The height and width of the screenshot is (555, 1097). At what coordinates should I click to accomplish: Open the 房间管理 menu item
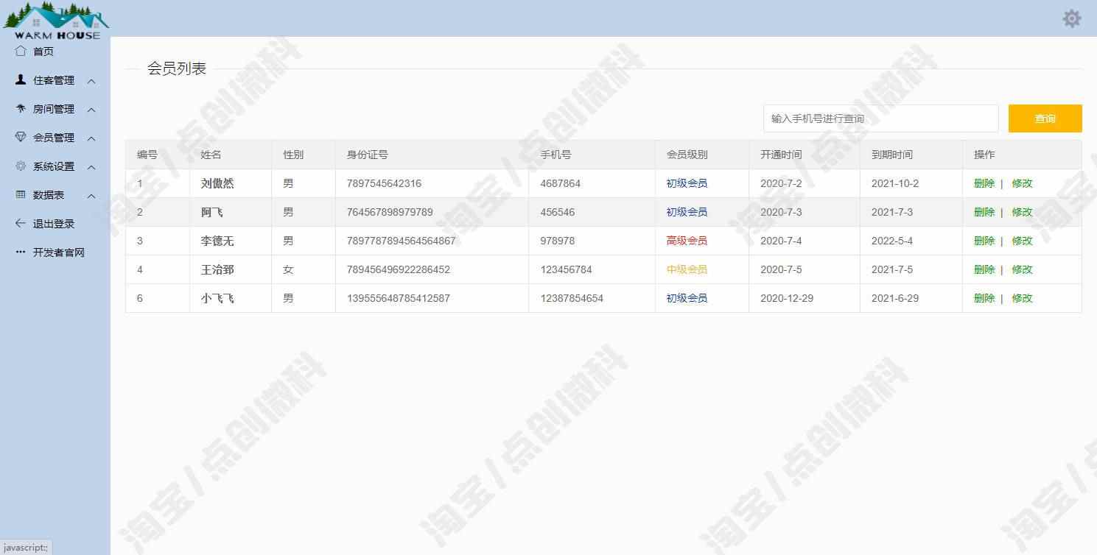54,109
